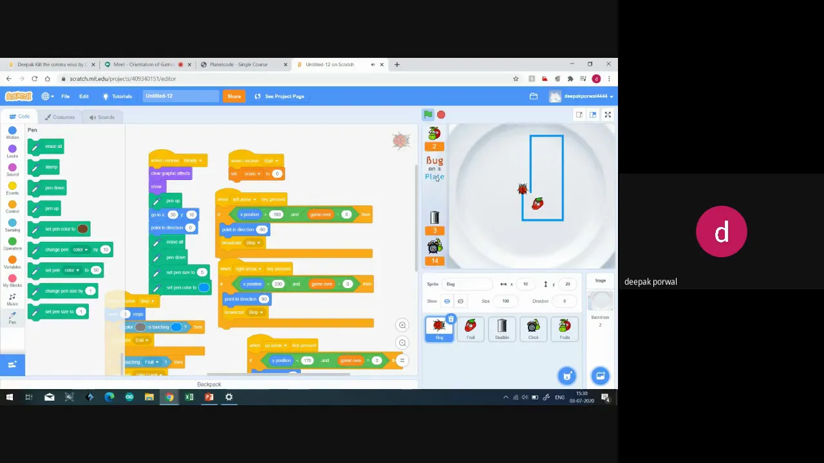Viewport: 824px width, 463px height.
Task: Click the red stop button
Action: 441,114
